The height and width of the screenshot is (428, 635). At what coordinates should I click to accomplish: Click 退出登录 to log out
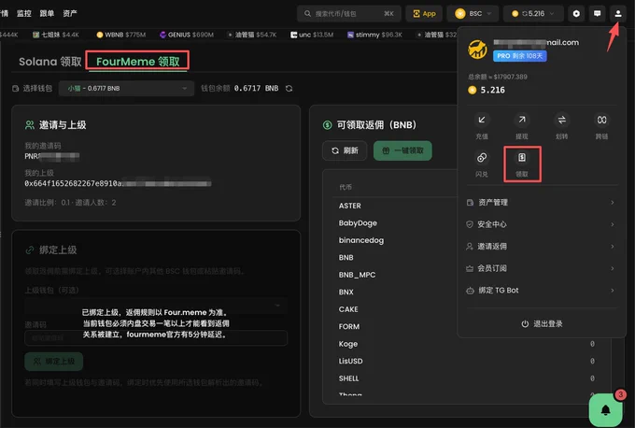(542, 324)
